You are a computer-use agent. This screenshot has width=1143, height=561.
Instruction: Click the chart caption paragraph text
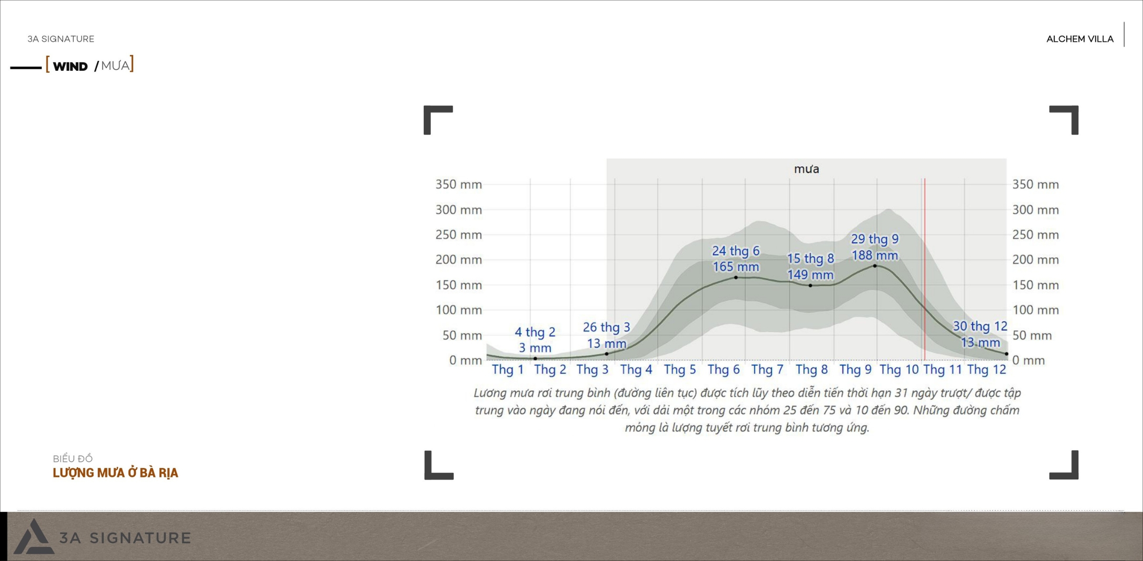coord(747,410)
